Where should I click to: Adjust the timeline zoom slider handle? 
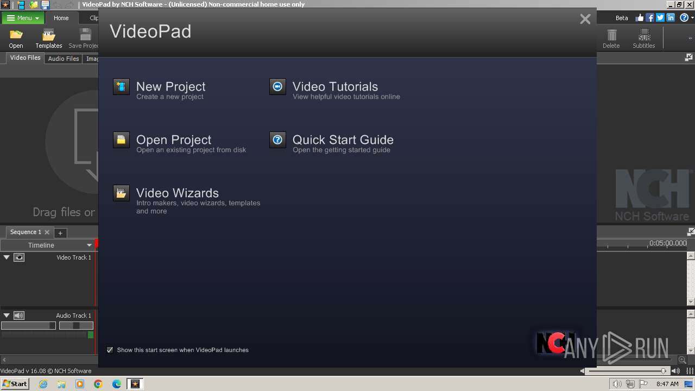(664, 371)
